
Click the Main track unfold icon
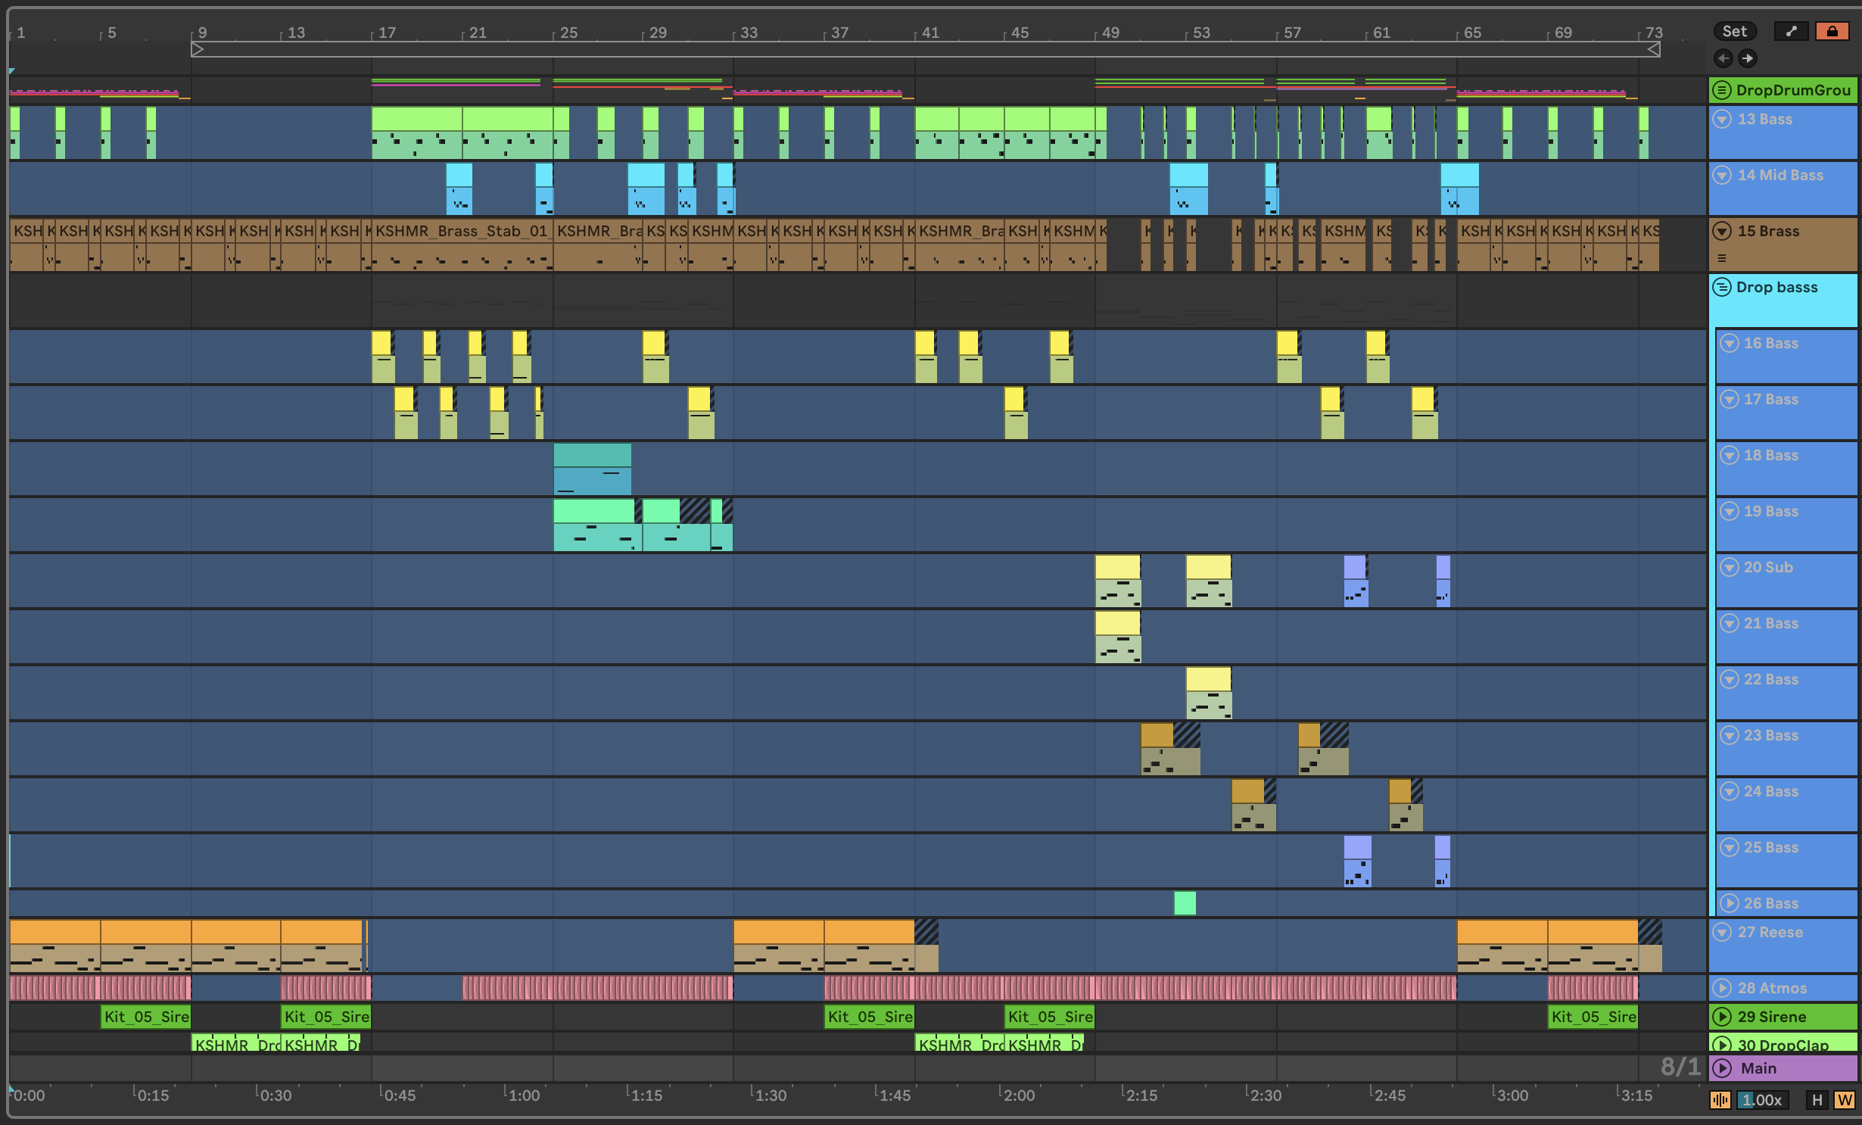1722,1068
